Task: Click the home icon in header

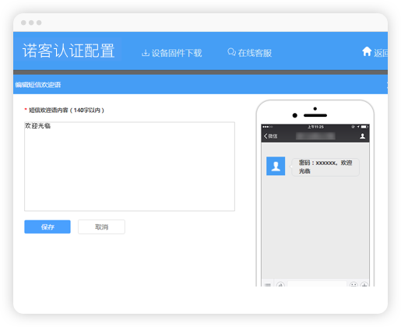Action: [x=367, y=51]
